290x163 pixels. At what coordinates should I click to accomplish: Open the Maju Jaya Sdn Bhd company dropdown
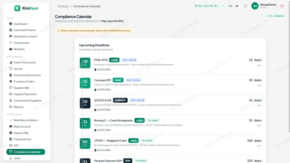pyautogui.click(x=209, y=6)
